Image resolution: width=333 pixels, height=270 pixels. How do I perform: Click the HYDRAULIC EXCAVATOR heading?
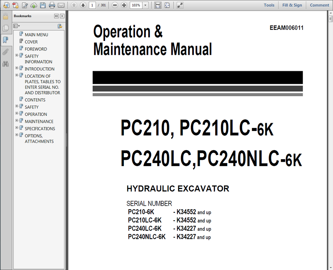178,188
